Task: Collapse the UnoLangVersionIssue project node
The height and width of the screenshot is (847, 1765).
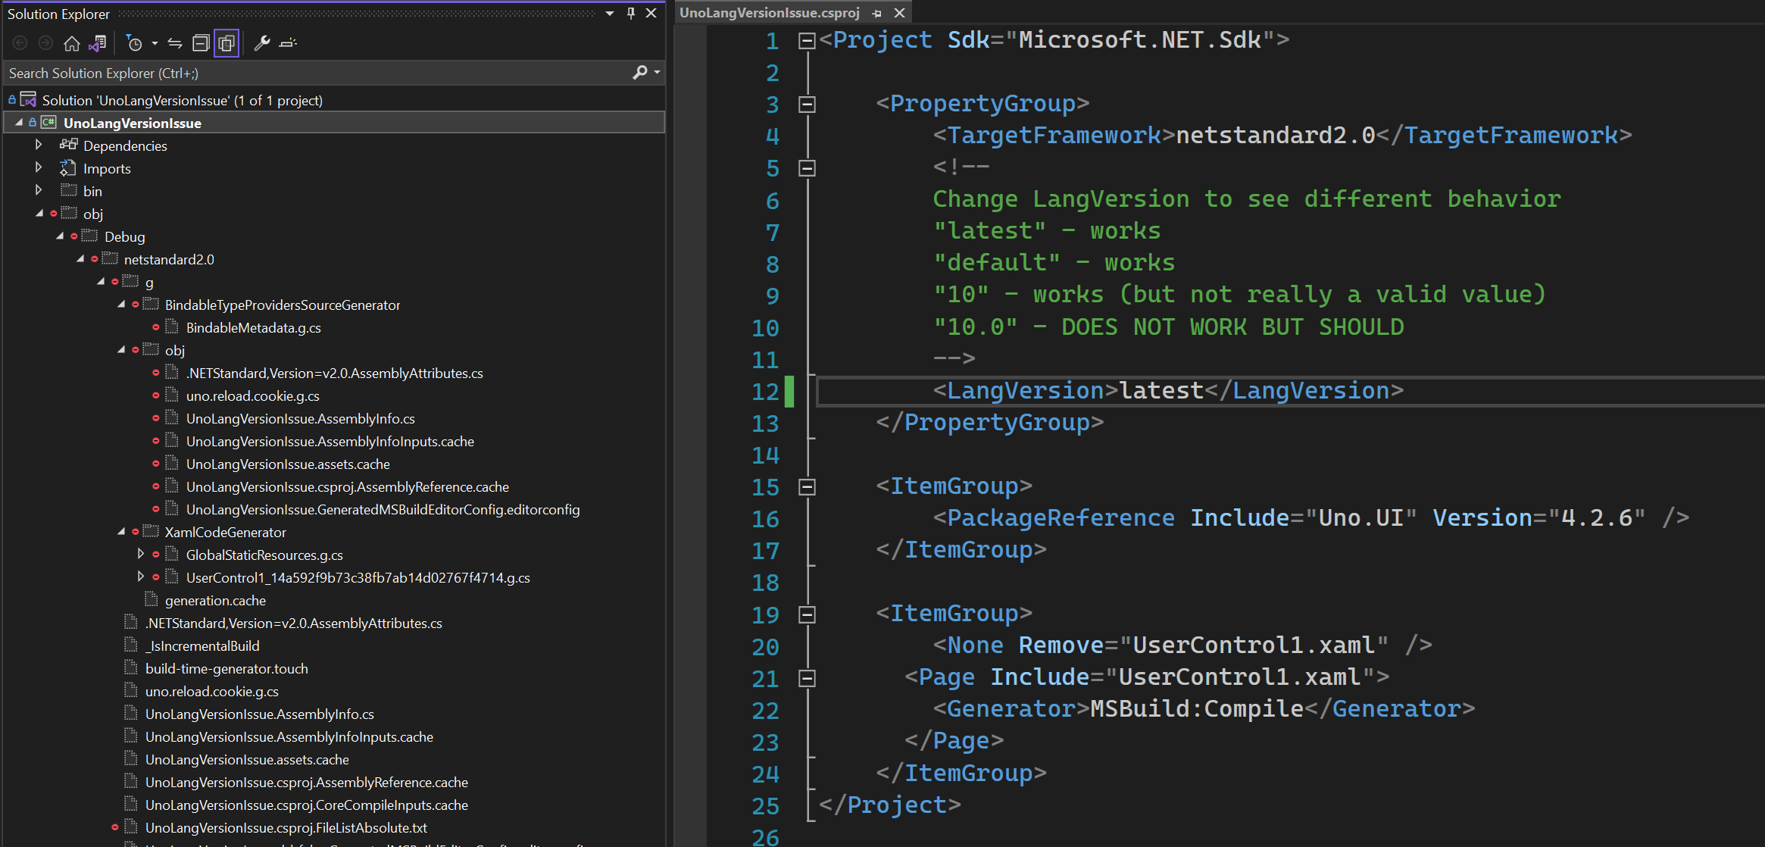Action: point(19,122)
